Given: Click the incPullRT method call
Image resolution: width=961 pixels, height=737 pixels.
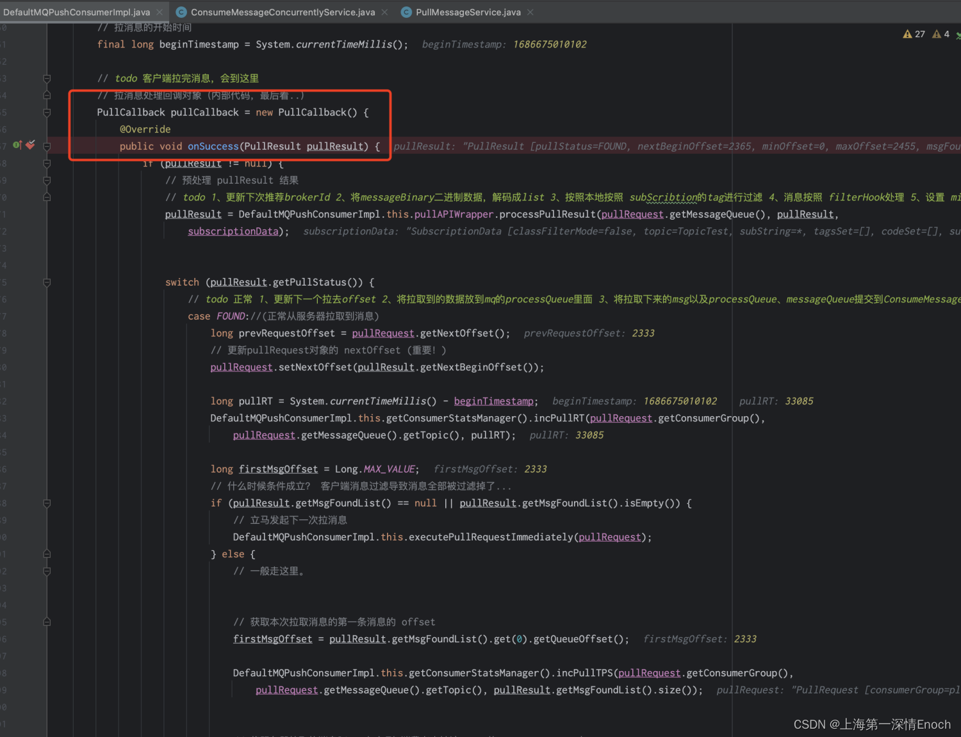Looking at the screenshot, I should [559, 418].
